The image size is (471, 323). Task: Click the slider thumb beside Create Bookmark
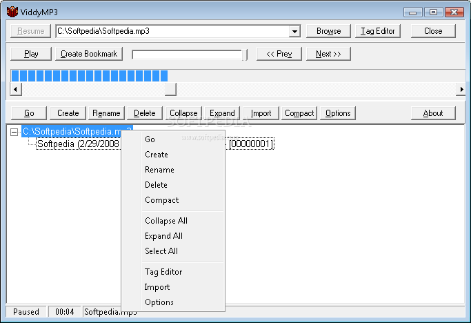coord(245,55)
